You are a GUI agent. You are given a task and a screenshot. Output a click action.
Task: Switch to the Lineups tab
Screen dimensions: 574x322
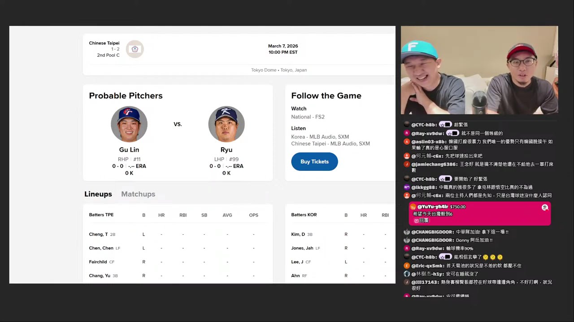point(98,194)
